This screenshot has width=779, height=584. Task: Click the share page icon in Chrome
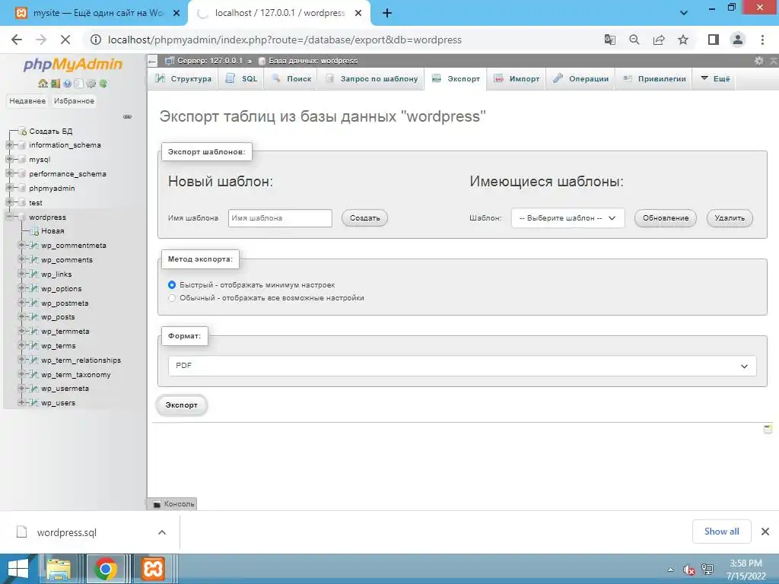(x=659, y=40)
